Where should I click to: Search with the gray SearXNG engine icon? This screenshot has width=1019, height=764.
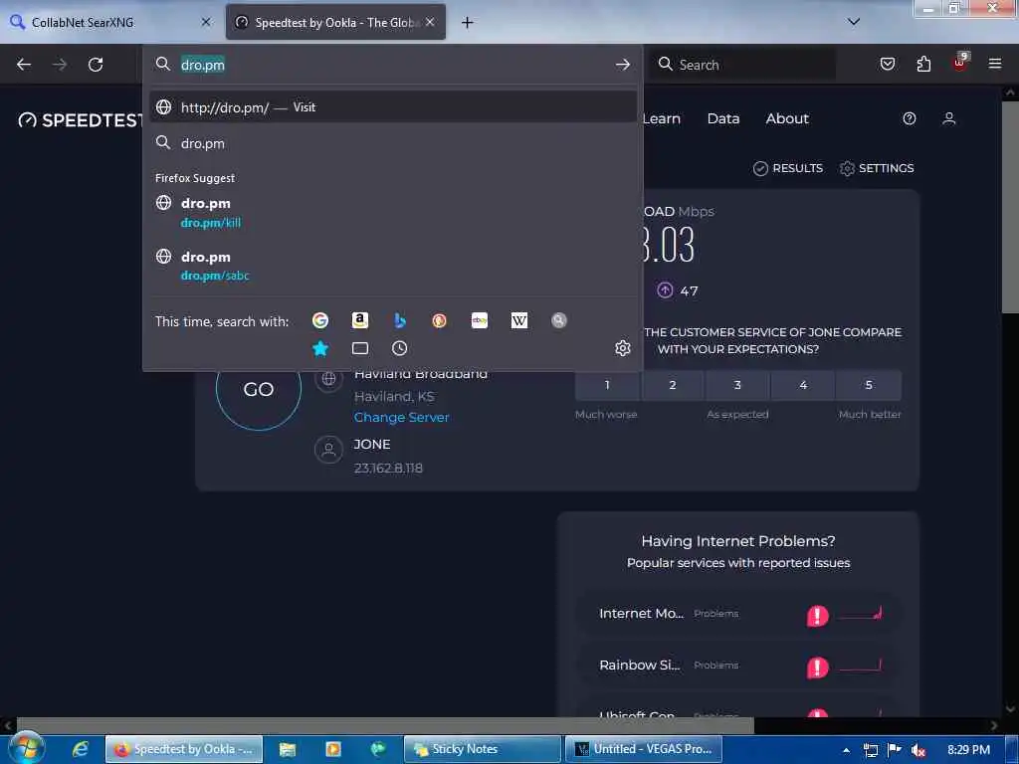tap(559, 320)
